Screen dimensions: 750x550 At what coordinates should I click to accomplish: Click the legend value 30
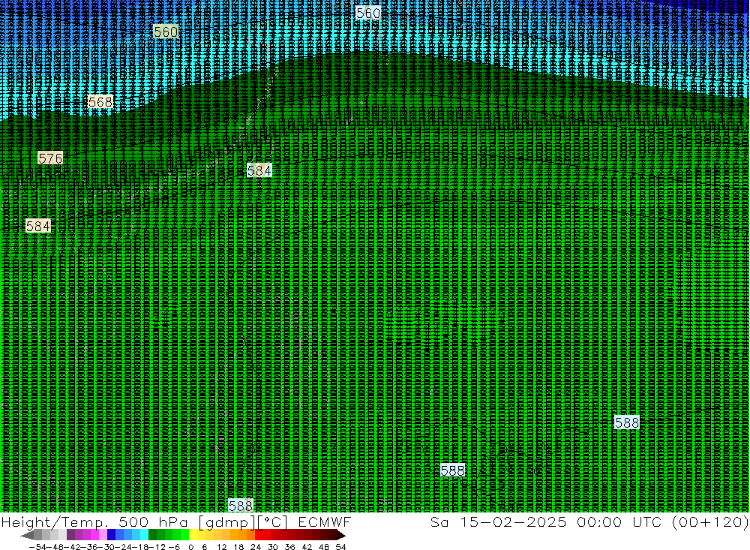click(x=273, y=547)
